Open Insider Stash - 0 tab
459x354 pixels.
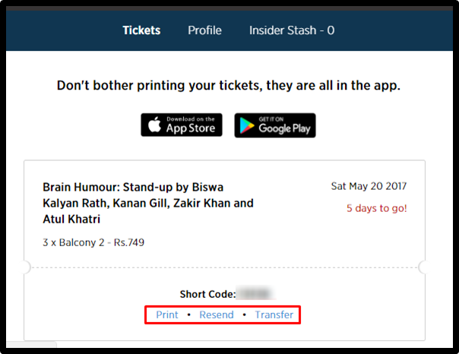292,30
